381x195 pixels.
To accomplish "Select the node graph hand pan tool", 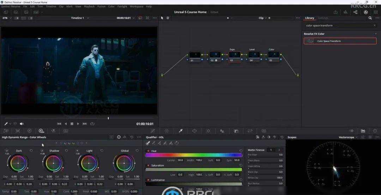I will coord(168,18).
